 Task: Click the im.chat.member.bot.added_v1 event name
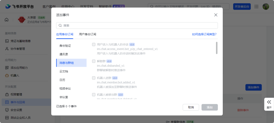(x=116, y=82)
